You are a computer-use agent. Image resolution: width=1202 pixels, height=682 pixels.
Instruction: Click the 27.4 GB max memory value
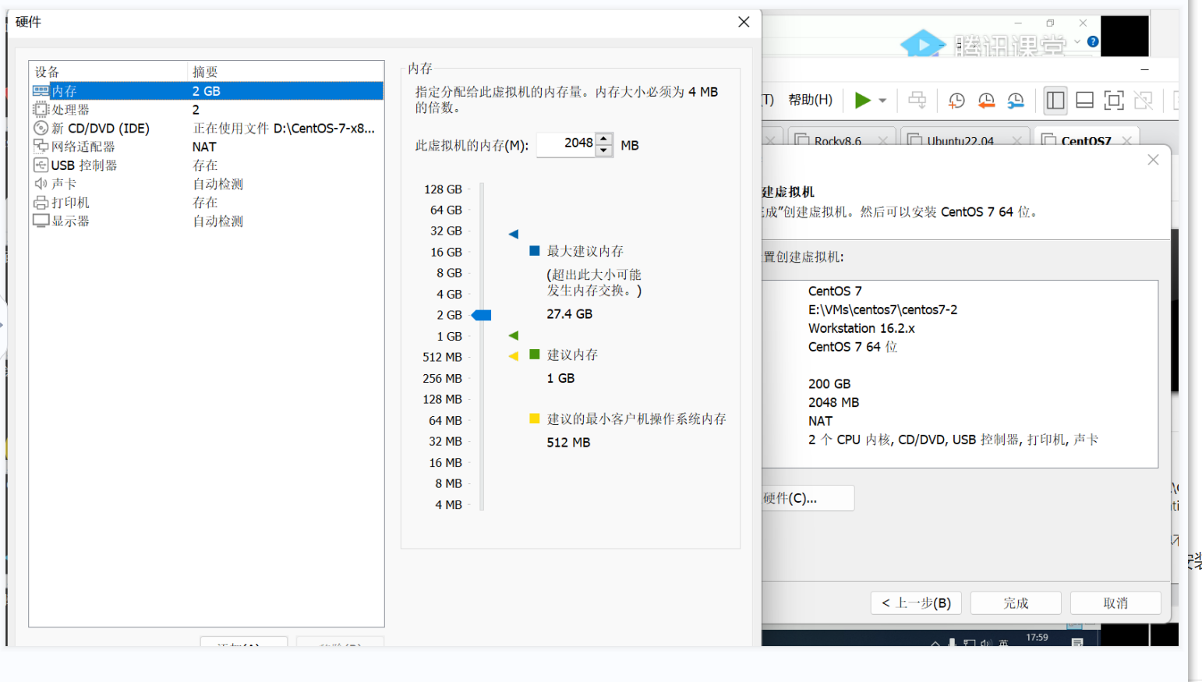[x=569, y=314]
